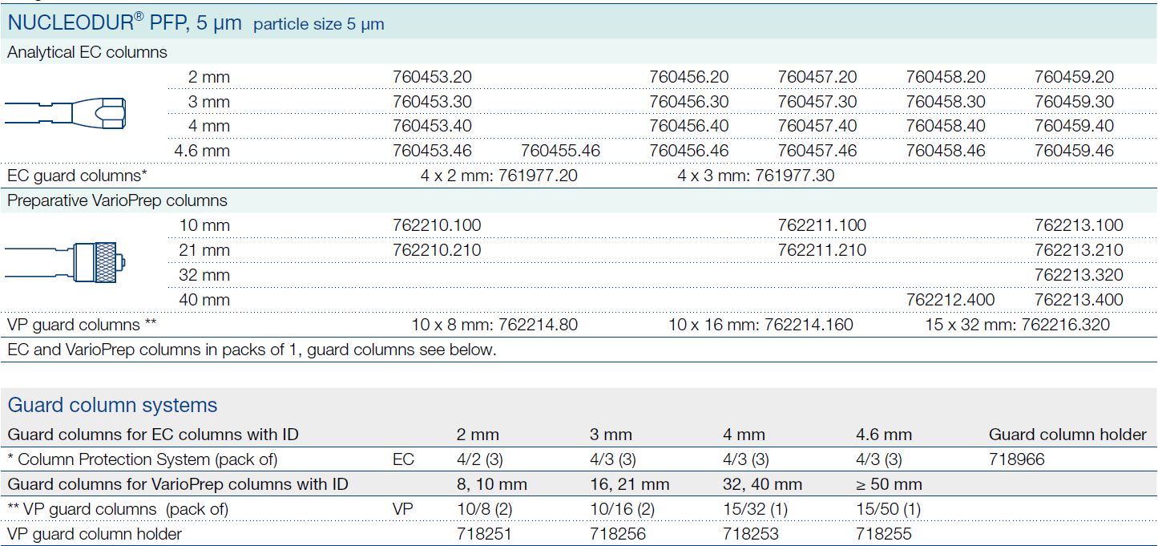The image size is (1158, 546).
Task: Click the Guard column systems heading
Action: (112, 405)
